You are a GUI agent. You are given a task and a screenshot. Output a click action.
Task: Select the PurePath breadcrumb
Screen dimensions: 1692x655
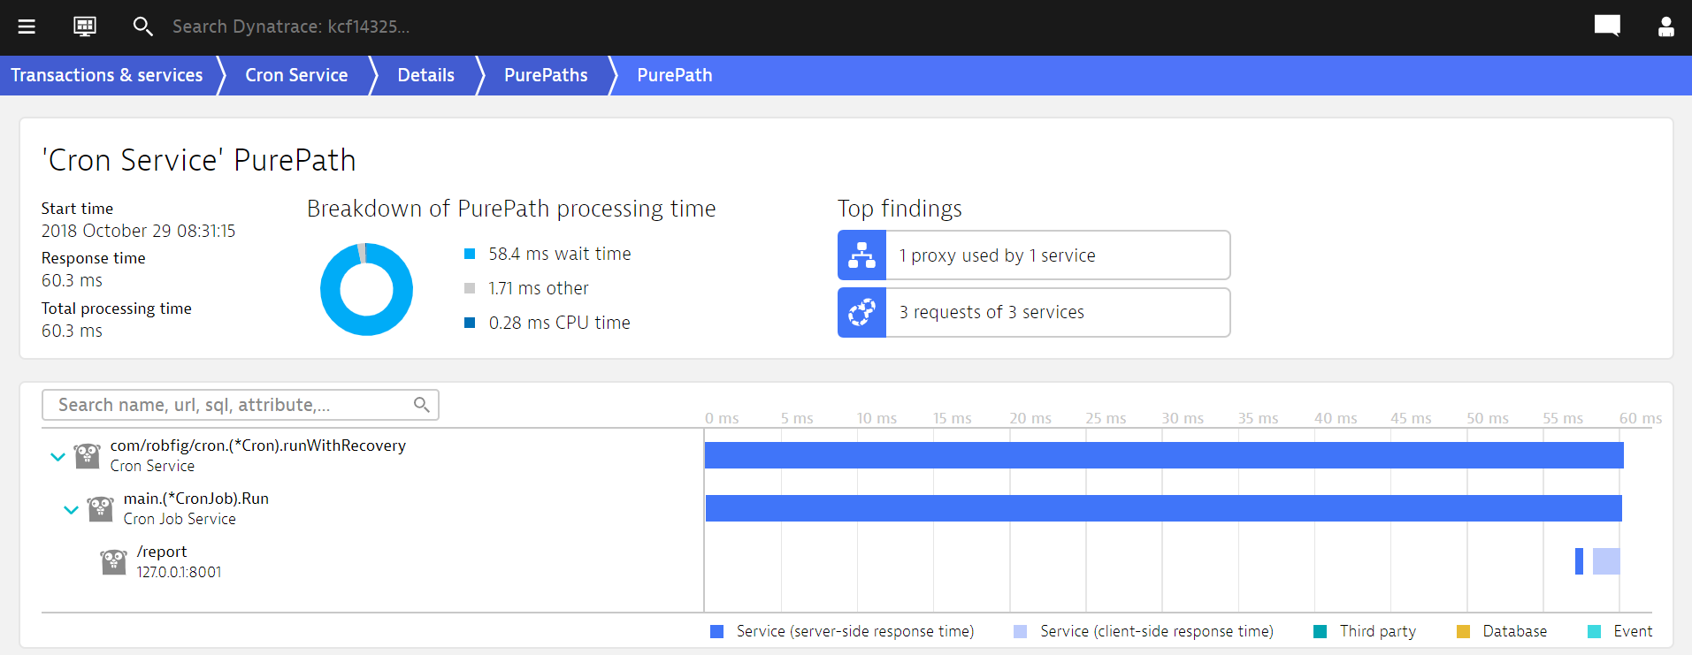pos(675,75)
